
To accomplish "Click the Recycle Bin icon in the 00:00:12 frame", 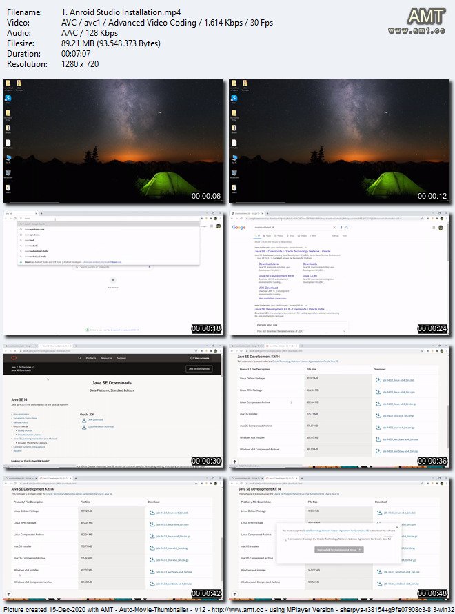I will coord(234,172).
